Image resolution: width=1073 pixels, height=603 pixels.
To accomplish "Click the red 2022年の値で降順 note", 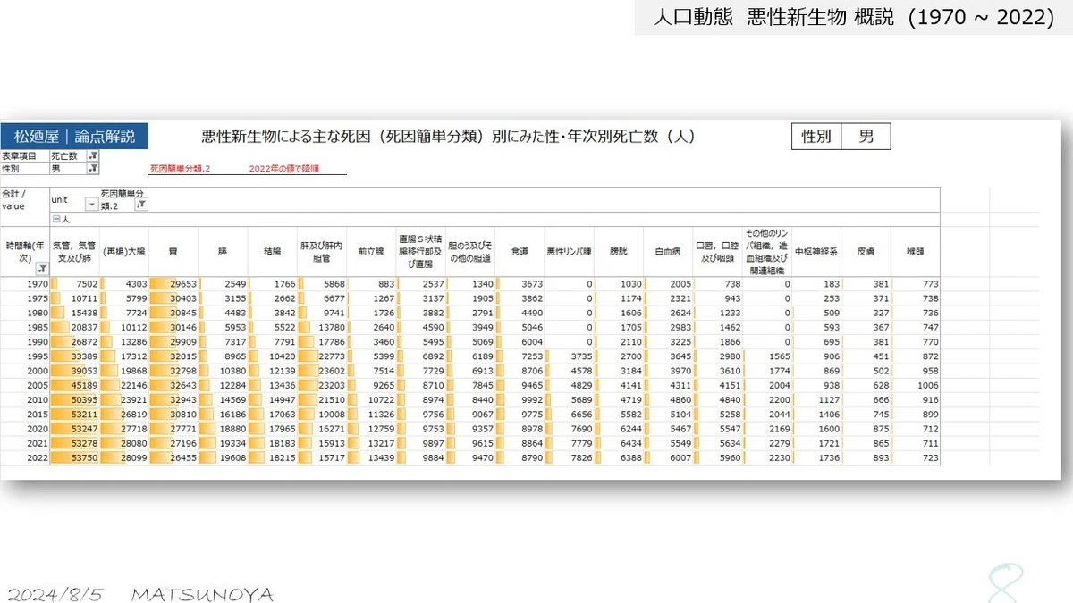I will 283,168.
